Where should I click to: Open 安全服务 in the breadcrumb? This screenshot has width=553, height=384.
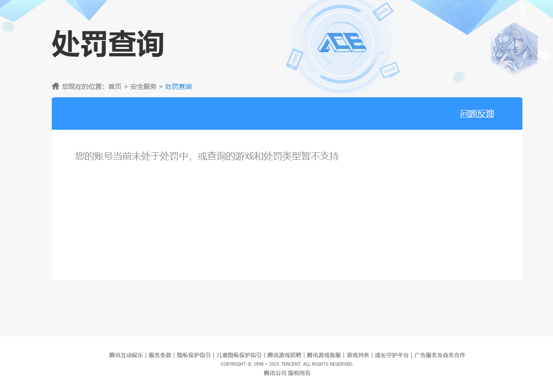click(144, 86)
